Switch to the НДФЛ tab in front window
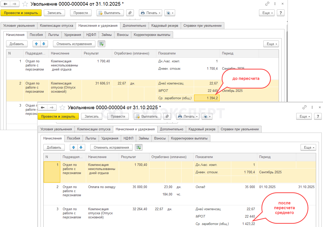The width and height of the screenshot is (323, 227). [x=128, y=138]
